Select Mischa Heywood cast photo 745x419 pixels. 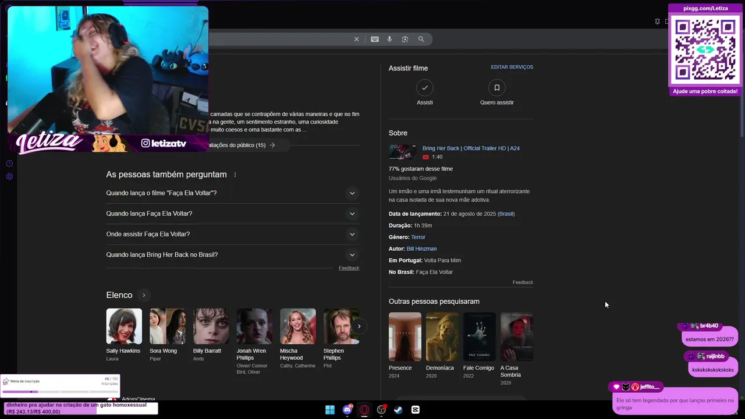point(298,326)
